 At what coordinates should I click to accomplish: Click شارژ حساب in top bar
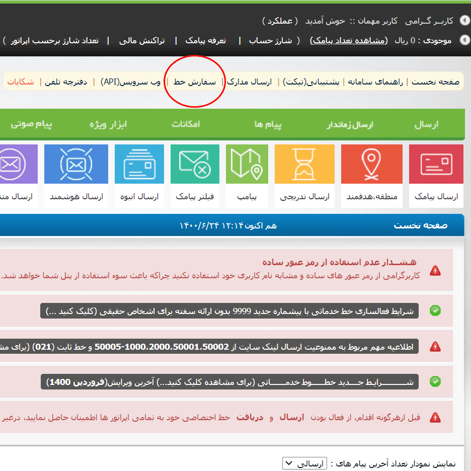click(x=270, y=40)
